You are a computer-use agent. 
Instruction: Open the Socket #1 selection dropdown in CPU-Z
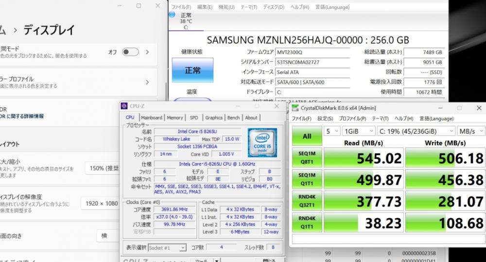167,248
